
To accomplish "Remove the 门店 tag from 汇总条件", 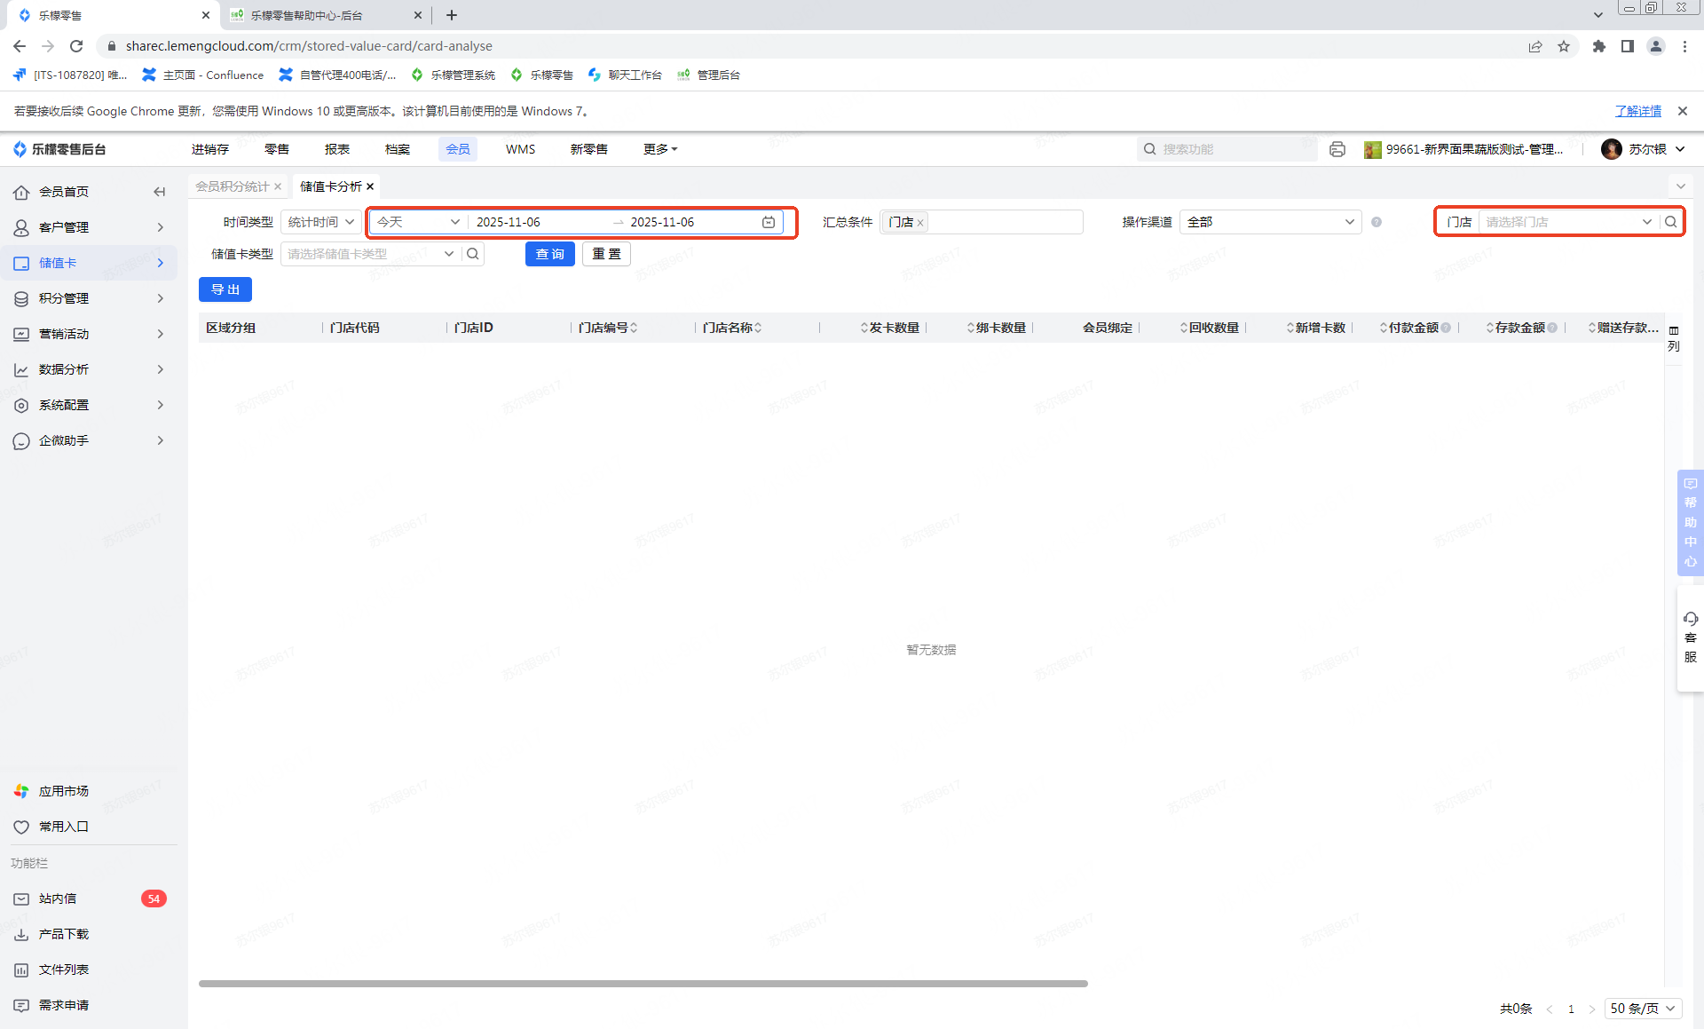I will 920,223.
